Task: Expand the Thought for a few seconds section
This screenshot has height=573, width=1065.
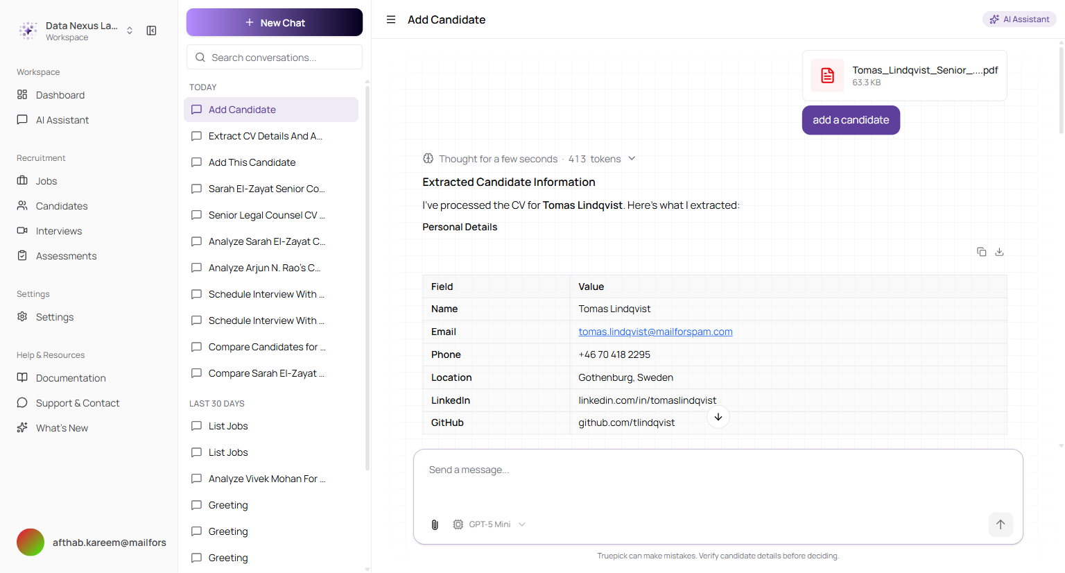Action: click(529, 159)
